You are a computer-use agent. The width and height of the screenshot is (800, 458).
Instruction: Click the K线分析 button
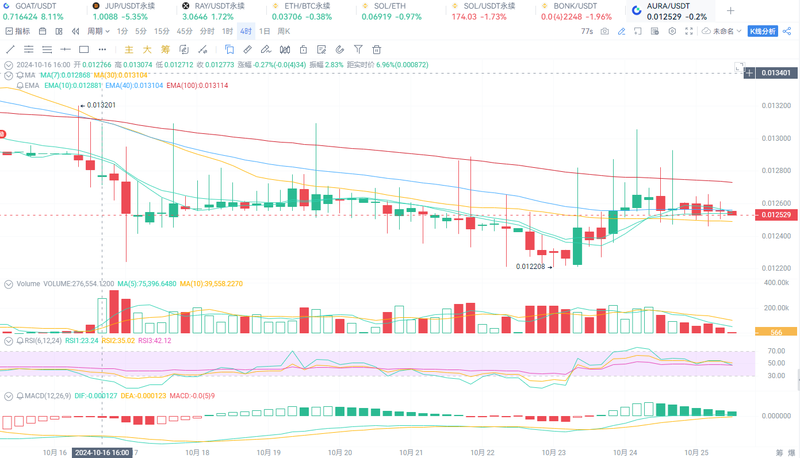click(762, 31)
